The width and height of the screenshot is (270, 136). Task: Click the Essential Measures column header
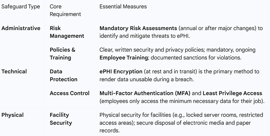[x=123, y=6]
